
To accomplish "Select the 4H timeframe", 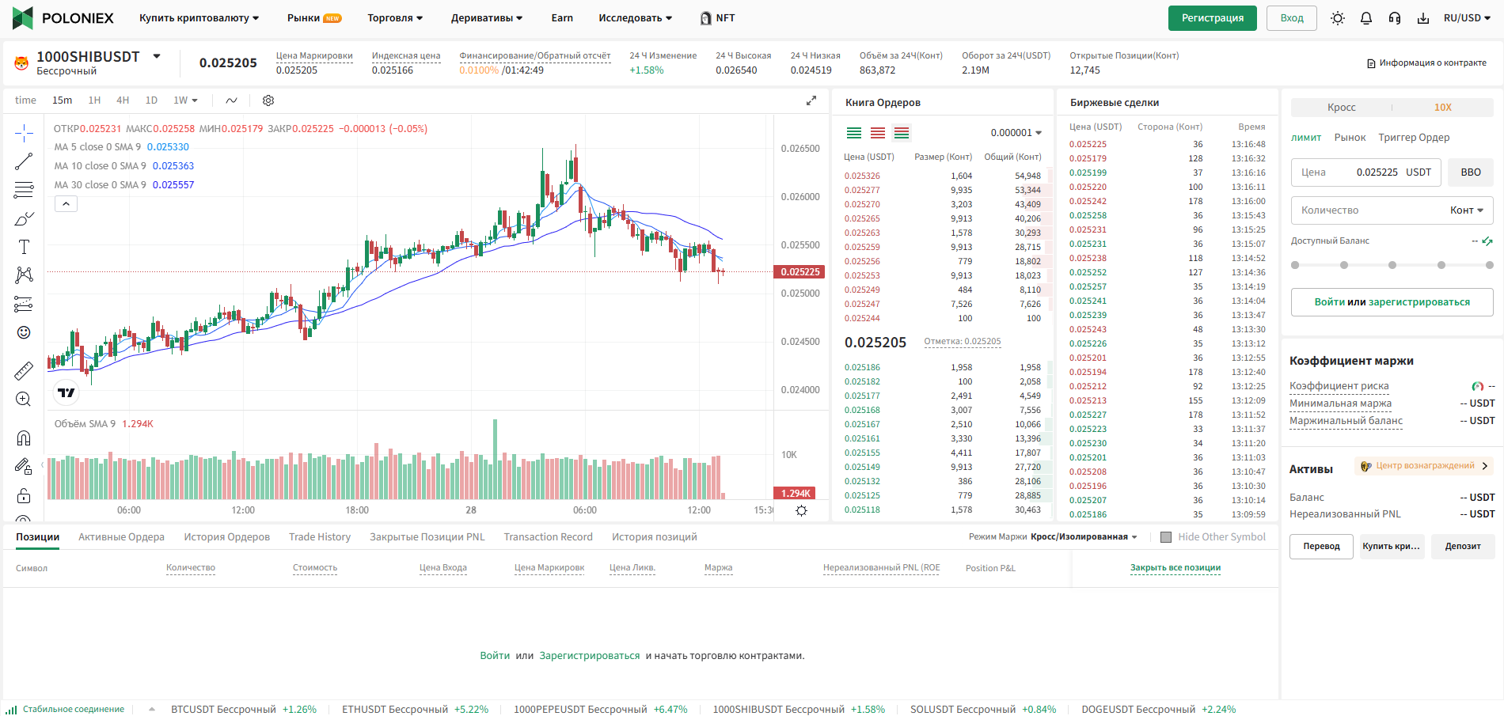I will point(123,100).
